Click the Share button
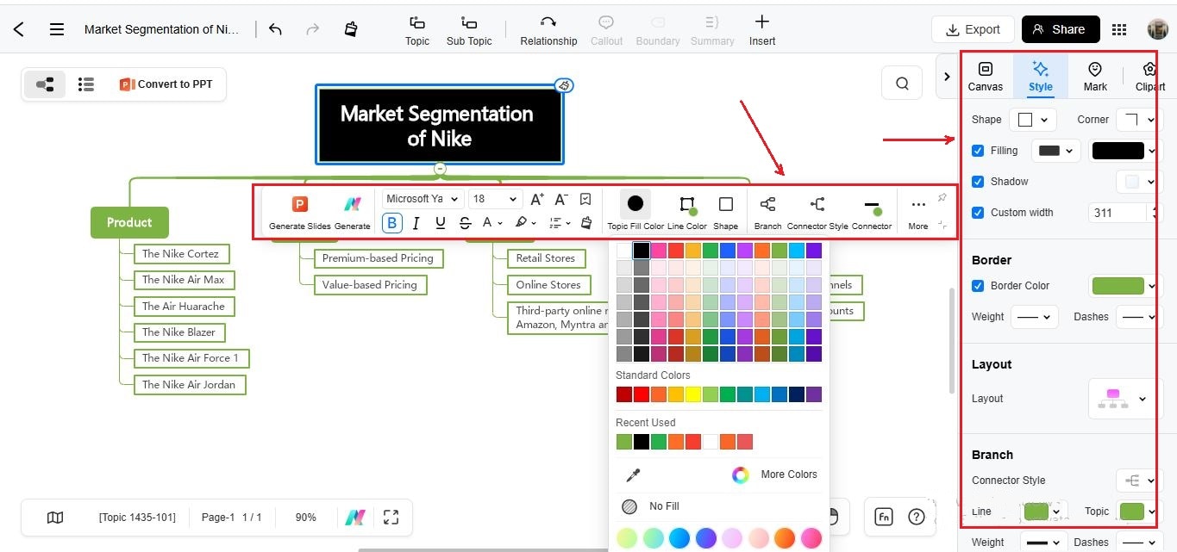Screen dimensions: 1177x552 (x=1061, y=29)
